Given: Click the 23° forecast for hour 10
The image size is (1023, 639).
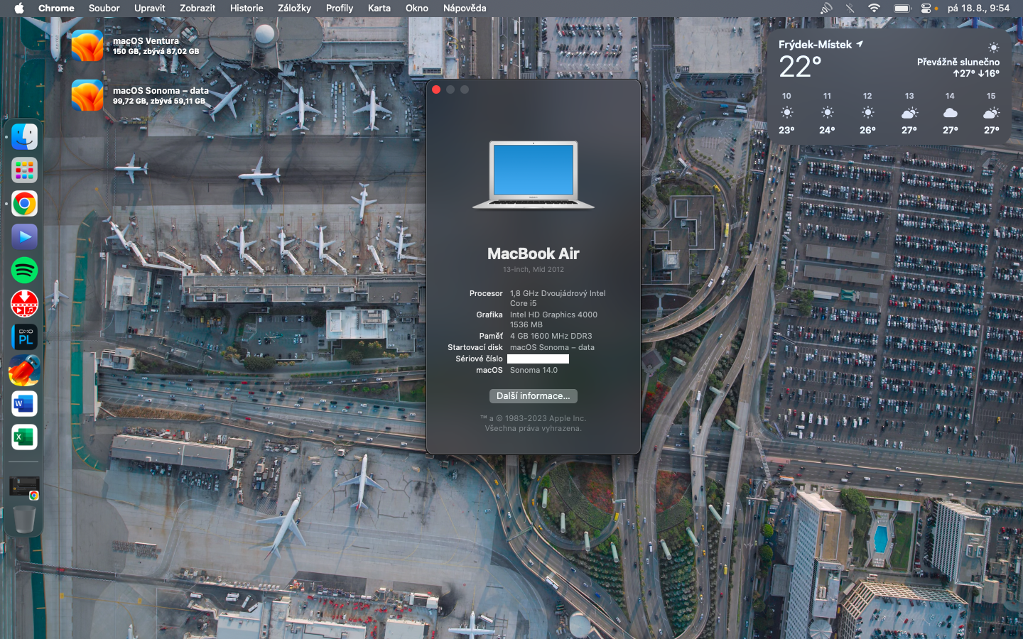Looking at the screenshot, I should click(786, 130).
